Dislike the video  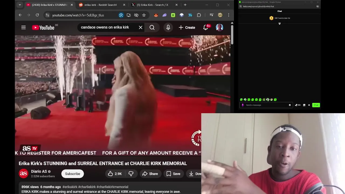(131, 174)
